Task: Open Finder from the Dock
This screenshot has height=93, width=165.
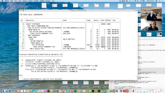Action: click(4, 91)
